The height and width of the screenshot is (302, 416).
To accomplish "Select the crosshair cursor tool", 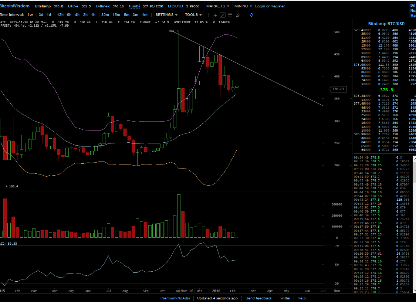I will (215, 15).
